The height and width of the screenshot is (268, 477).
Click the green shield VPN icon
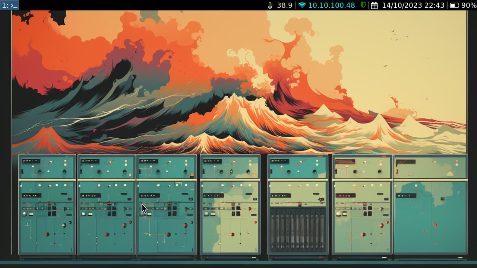pos(363,5)
